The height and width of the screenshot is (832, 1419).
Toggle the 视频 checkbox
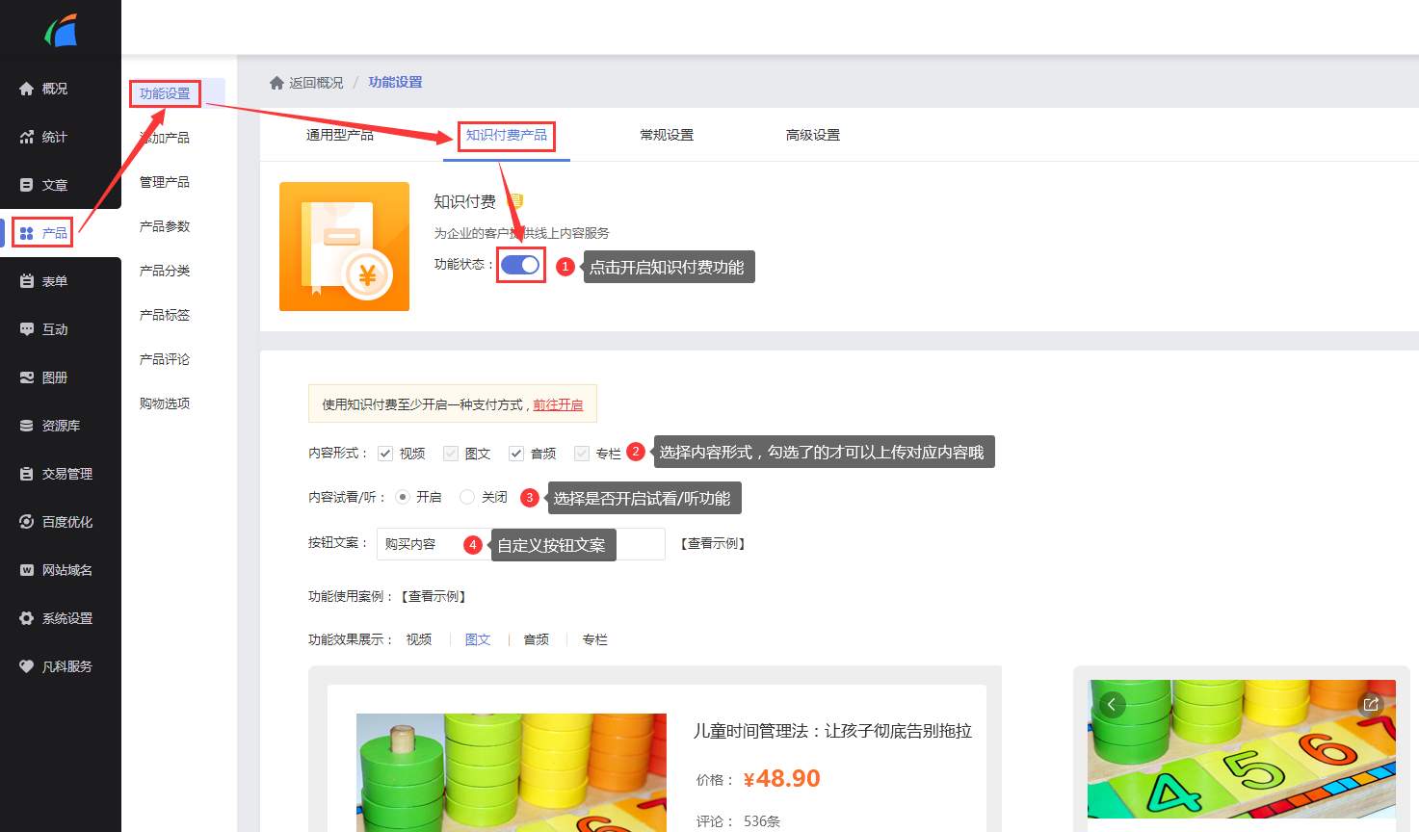click(385, 454)
